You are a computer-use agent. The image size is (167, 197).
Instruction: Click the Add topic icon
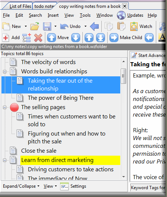tap(6, 38)
